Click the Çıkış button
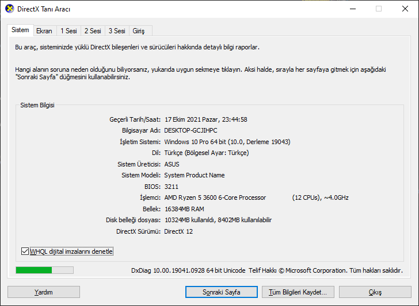Image resolution: width=419 pixels, height=306 pixels. (x=375, y=292)
